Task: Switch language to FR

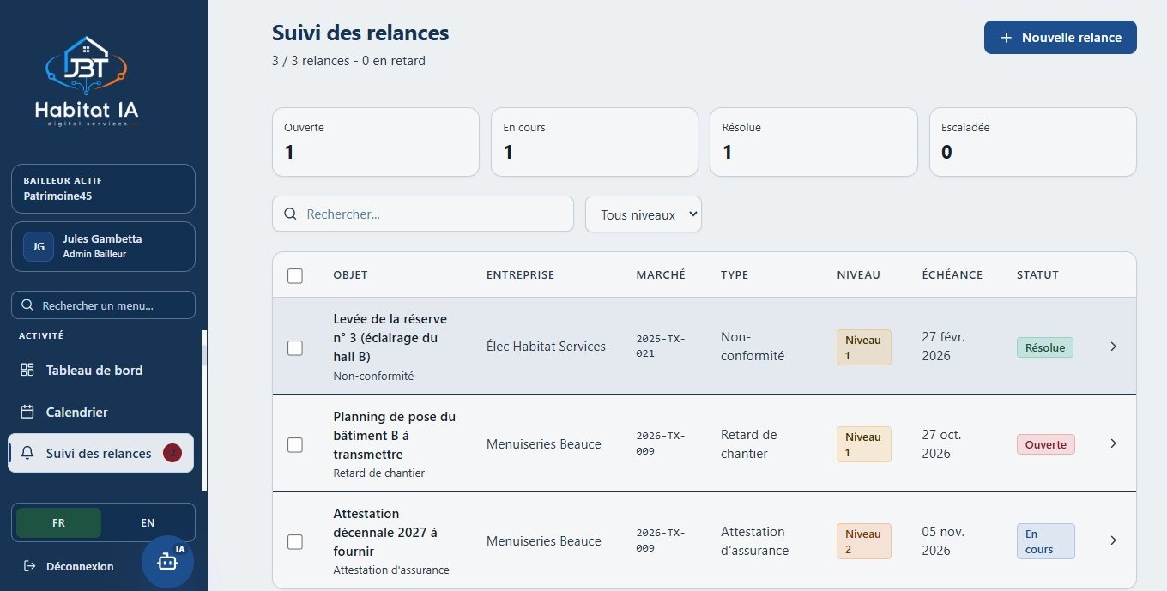Action: pos(58,522)
